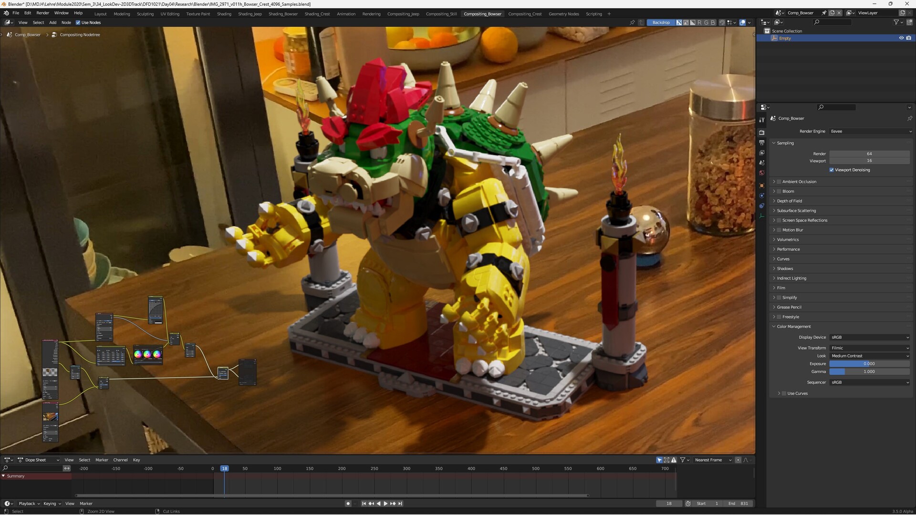Open the View Transform Filmic dropdown
This screenshot has height=515, width=916.
click(870, 348)
